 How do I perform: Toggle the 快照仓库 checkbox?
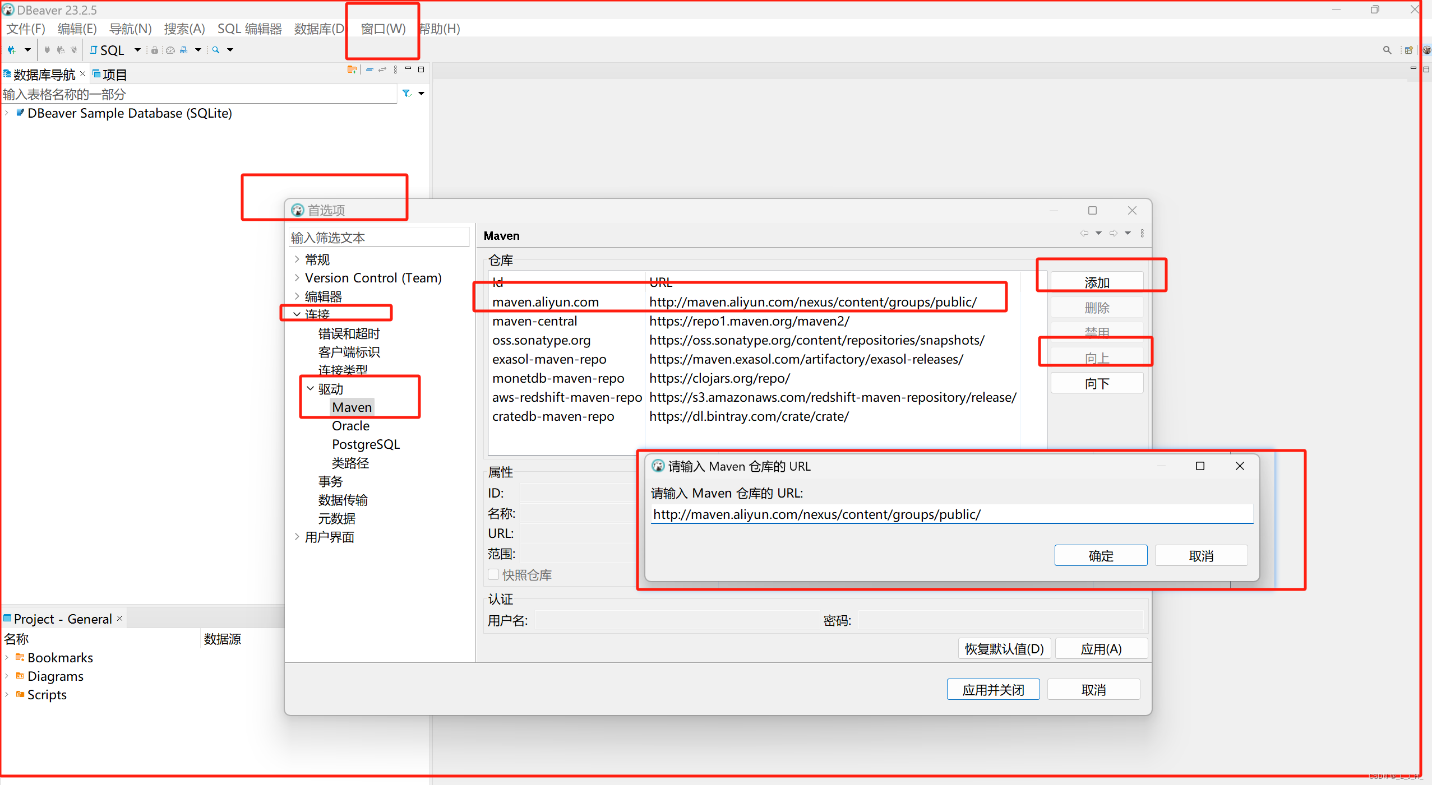click(x=493, y=574)
